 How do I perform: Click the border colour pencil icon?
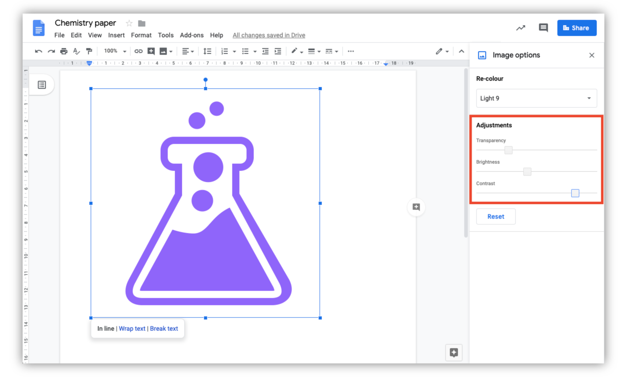[x=294, y=51]
